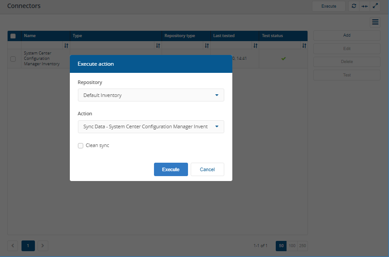Click the expand to fullscreen icon
Screen dimensions: 389x257
pyautogui.click(x=376, y=6)
